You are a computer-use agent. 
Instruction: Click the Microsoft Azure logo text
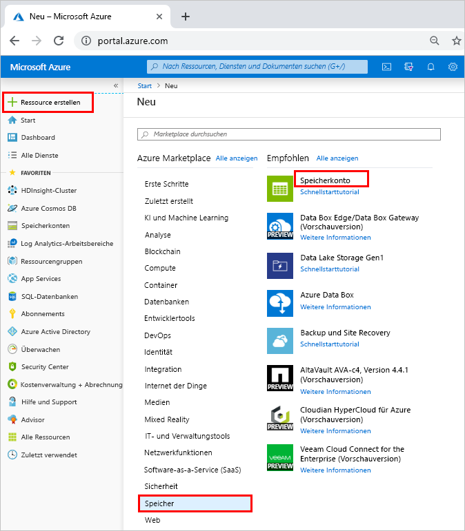coord(40,67)
